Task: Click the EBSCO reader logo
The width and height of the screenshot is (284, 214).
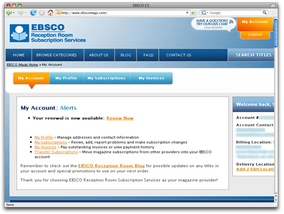Action: [19, 33]
